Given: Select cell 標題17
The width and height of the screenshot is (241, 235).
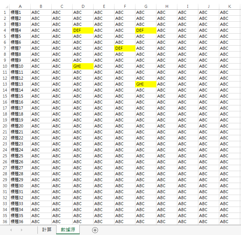Looking at the screenshot, I should (20, 108).
